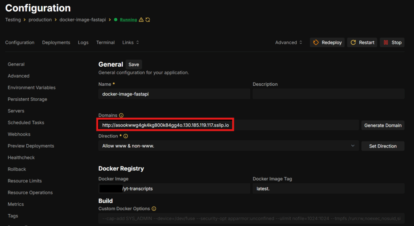Save the General configuration
The image size is (414, 226).
[133, 64]
